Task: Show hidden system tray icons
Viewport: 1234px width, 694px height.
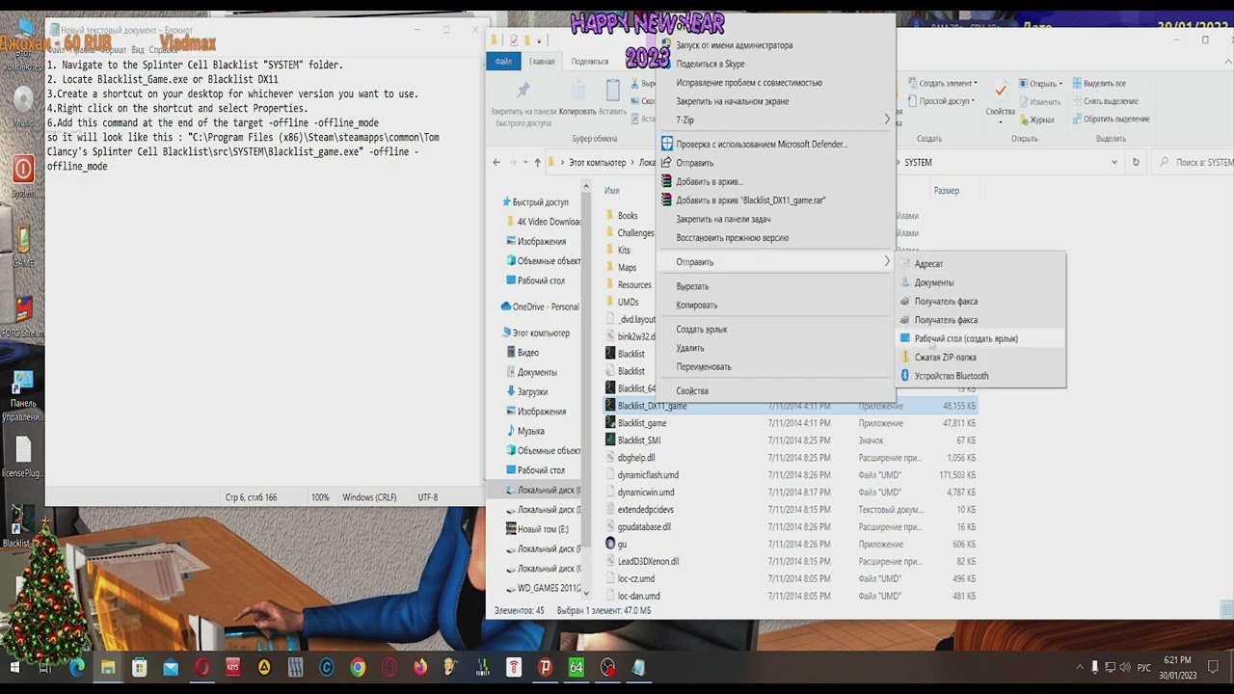Action: [1078, 667]
